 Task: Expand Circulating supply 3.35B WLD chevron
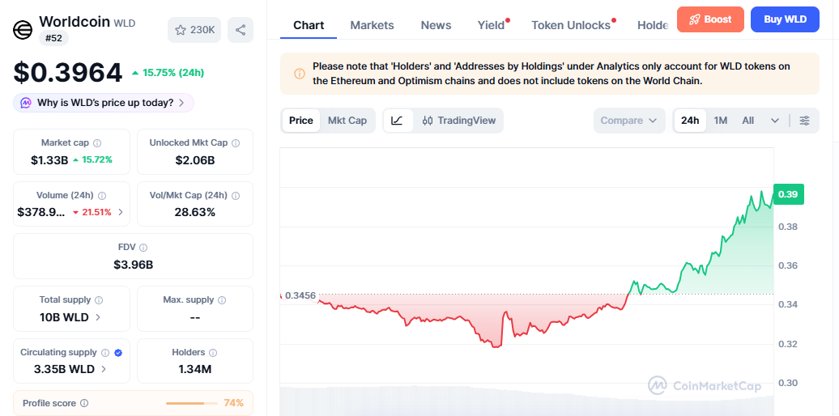coord(104,369)
